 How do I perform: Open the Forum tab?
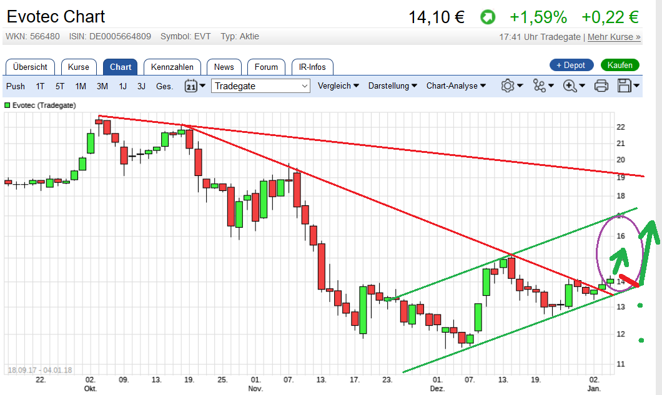tap(267, 67)
